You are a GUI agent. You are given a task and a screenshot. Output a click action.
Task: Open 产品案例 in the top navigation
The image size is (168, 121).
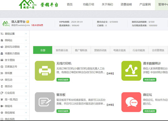click(145, 4)
